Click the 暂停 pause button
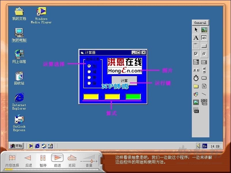The width and height of the screenshot is (231, 173). point(43,161)
